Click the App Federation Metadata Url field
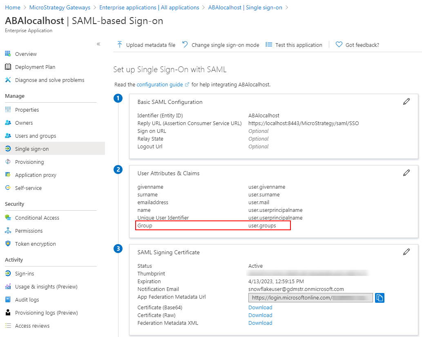Image resolution: width=422 pixels, height=337 pixels. [x=310, y=298]
